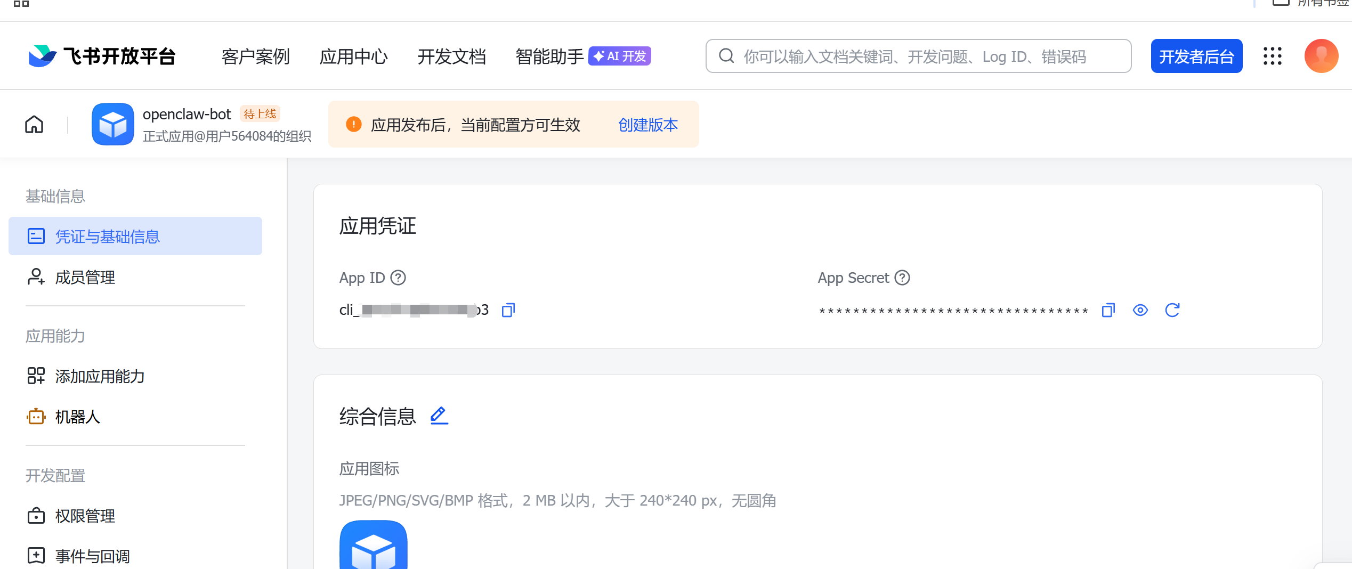Screen dimensions: 1352x569
Task: Click the 正式应用@用户564084的组织 subtitle
Action: point(227,136)
